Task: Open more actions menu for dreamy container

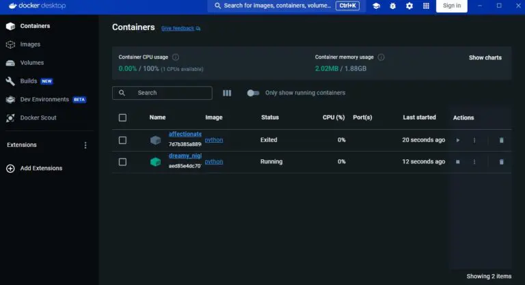Action: (x=474, y=162)
